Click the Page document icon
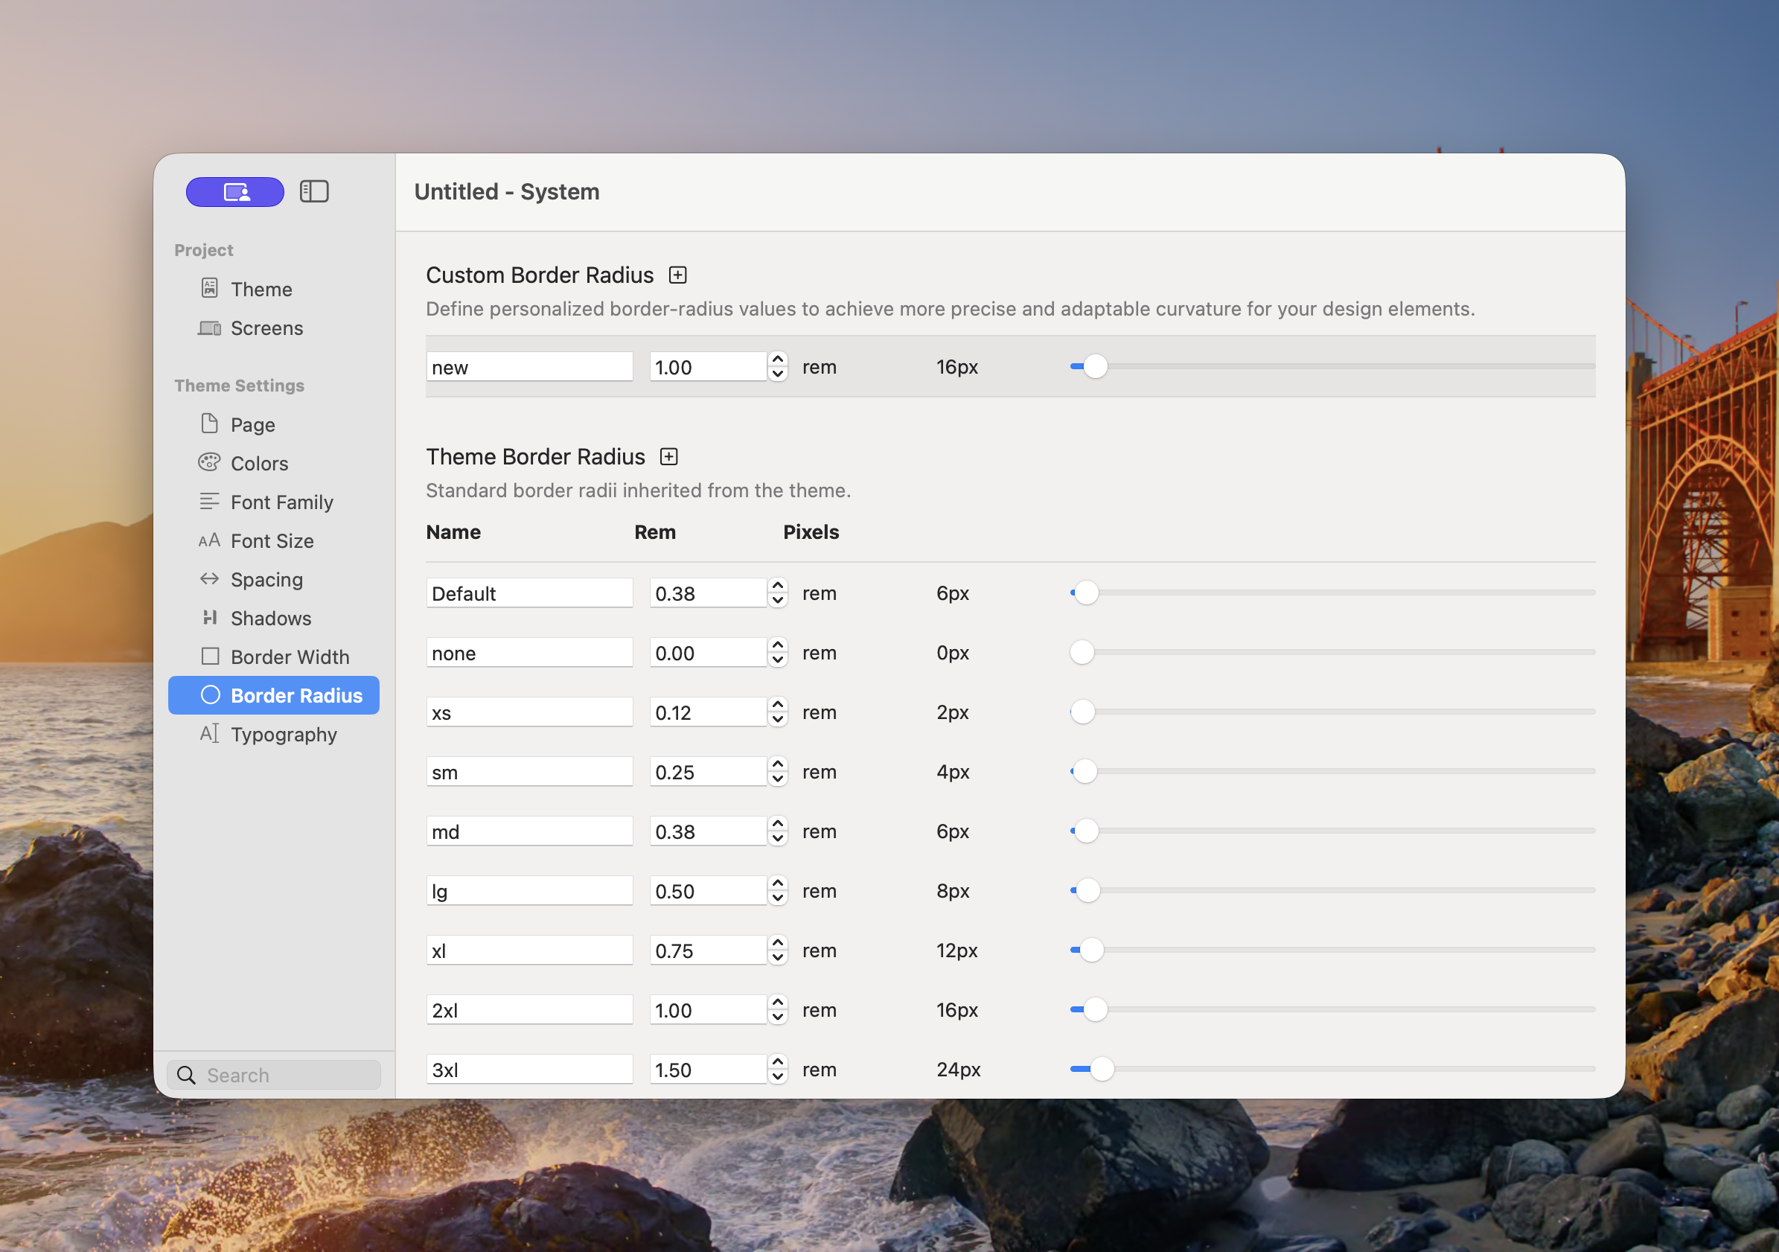Screen dimensions: 1779x1252 [209, 424]
